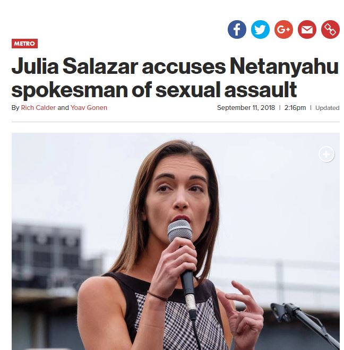The image size is (344, 350).
Task: Open the METRO section tag
Action: (24, 44)
